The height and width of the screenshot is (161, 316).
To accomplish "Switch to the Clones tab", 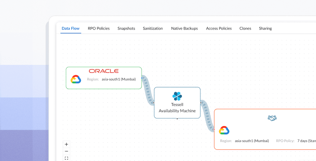I will coord(245,28).
